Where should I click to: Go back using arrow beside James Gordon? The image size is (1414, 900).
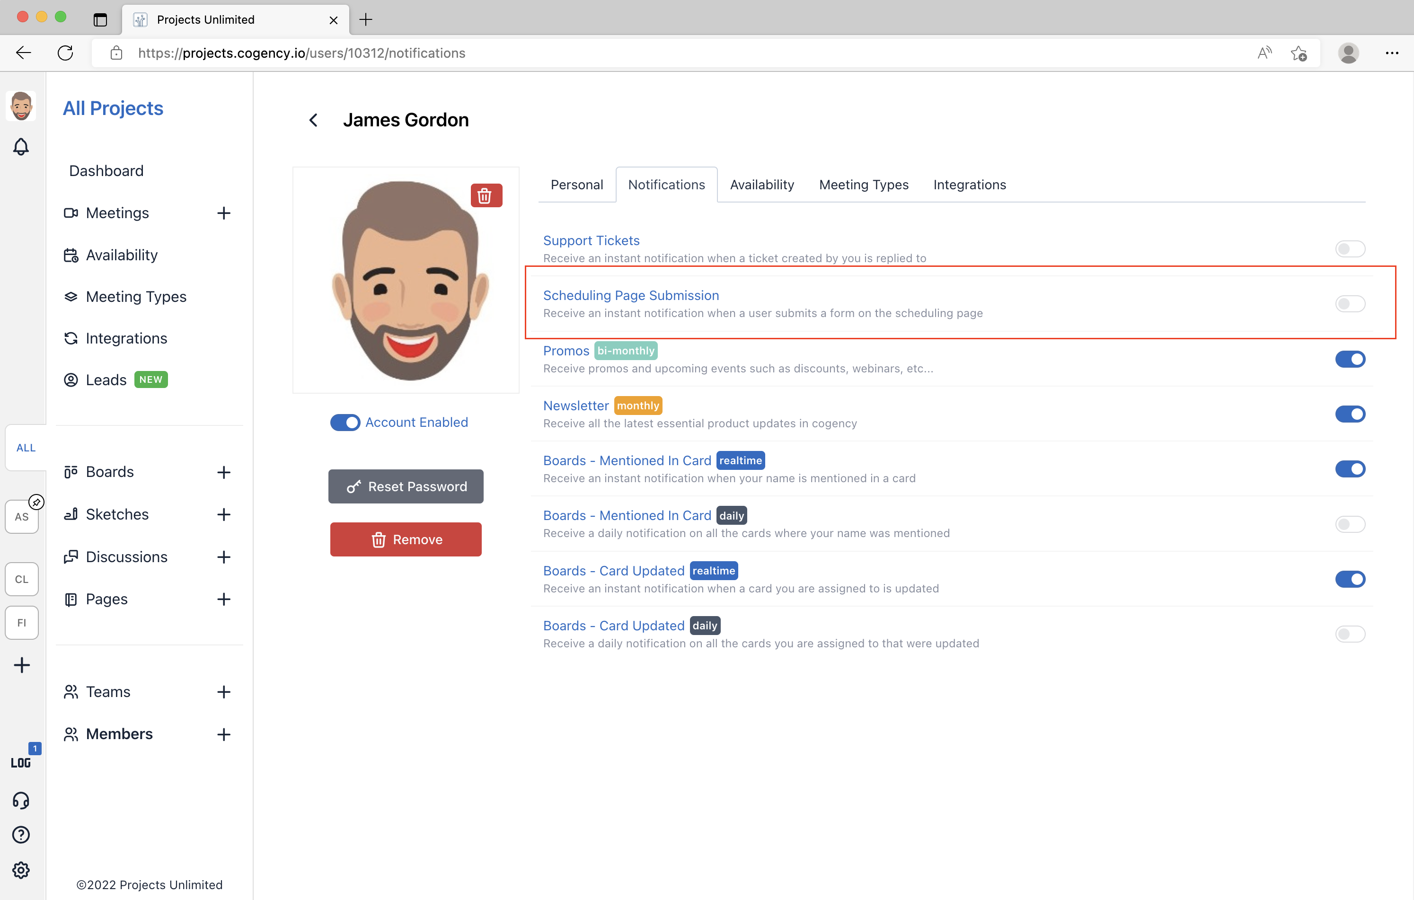pyautogui.click(x=314, y=120)
